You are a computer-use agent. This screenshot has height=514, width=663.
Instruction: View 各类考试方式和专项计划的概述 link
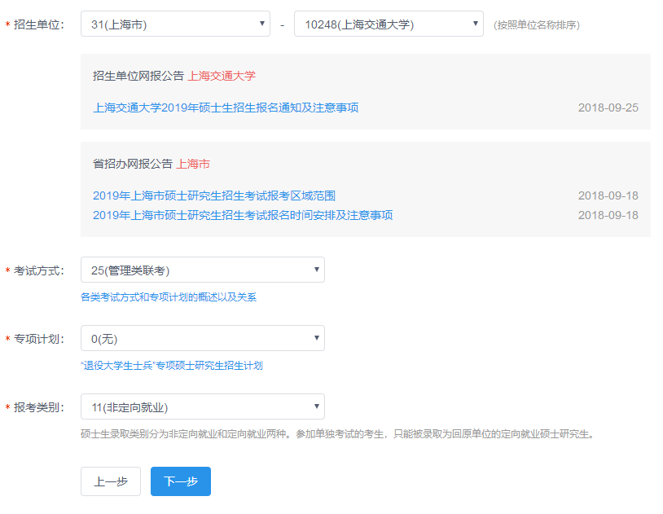click(x=169, y=297)
